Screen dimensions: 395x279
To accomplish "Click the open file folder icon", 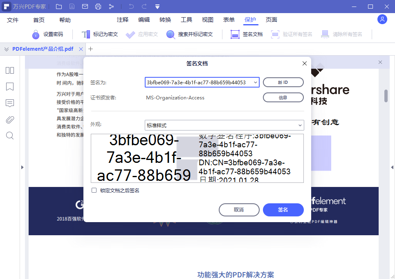I will (x=58, y=6).
